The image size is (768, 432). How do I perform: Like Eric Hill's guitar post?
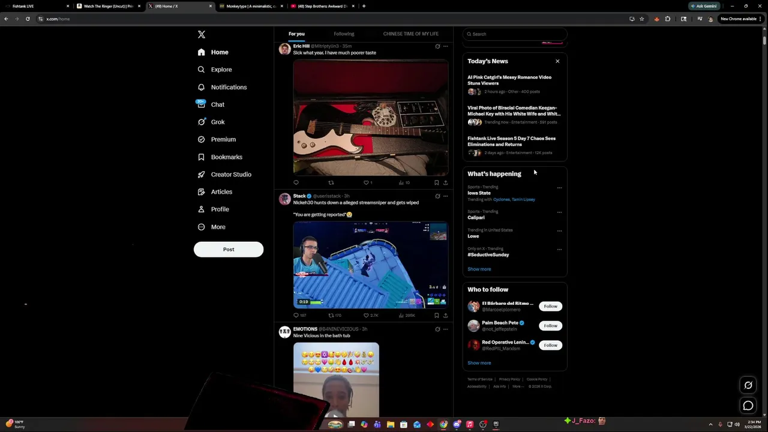coord(366,182)
